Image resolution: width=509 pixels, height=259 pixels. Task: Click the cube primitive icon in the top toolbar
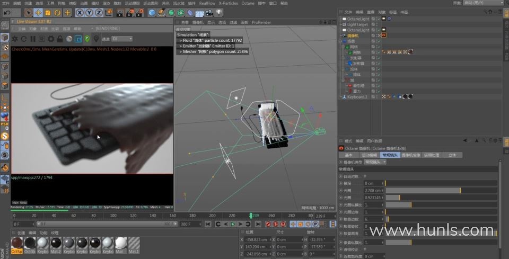(x=152, y=12)
